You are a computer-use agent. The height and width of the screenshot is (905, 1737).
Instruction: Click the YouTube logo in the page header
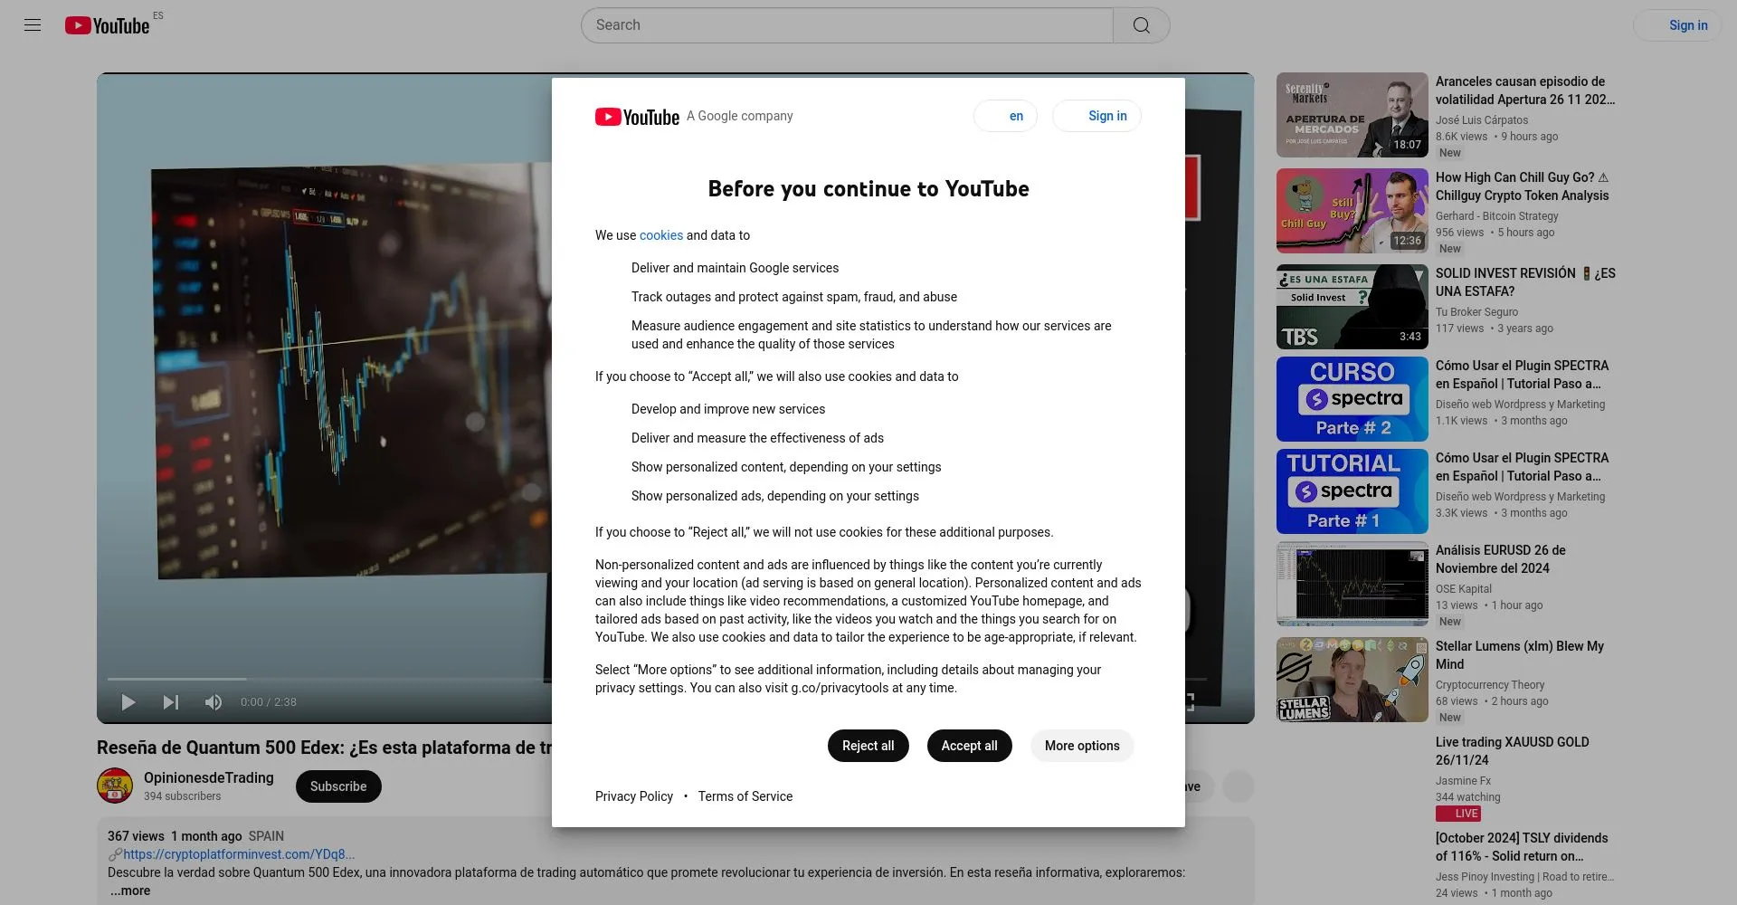[108, 25]
